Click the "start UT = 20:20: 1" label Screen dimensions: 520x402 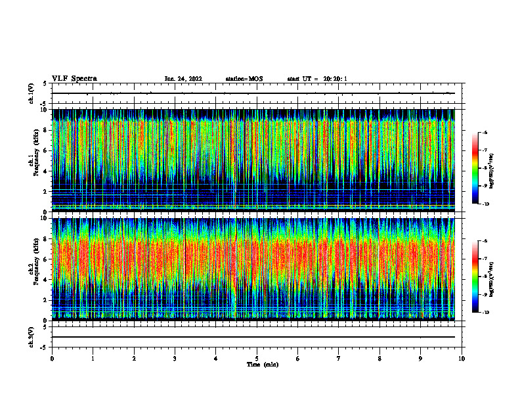pyautogui.click(x=317, y=79)
